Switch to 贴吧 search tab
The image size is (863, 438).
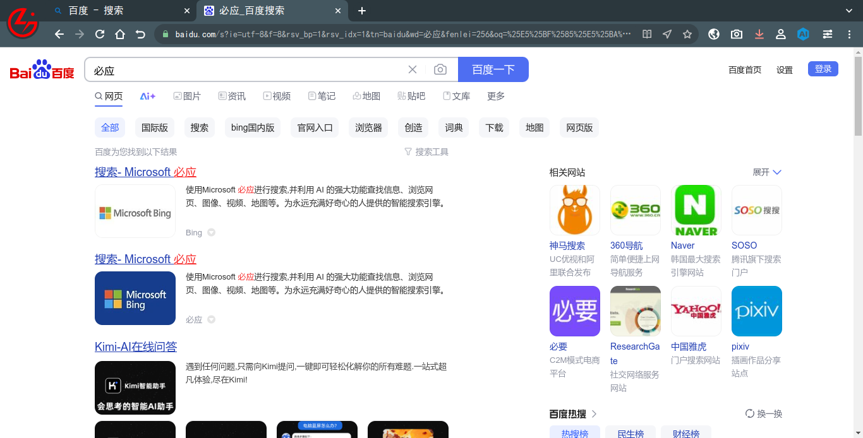[x=411, y=96]
